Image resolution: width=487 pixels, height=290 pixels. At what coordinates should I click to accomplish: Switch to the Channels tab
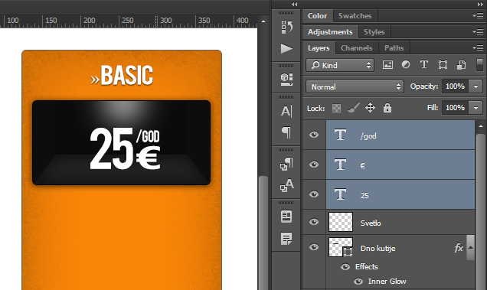pos(357,48)
